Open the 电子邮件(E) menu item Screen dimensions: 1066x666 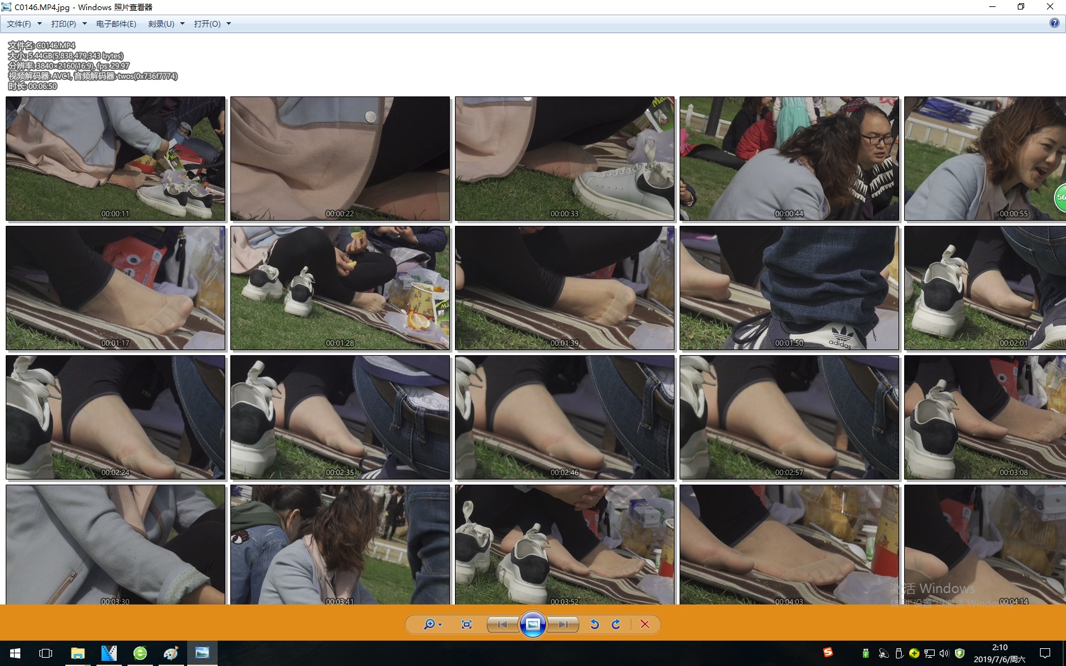pyautogui.click(x=116, y=23)
